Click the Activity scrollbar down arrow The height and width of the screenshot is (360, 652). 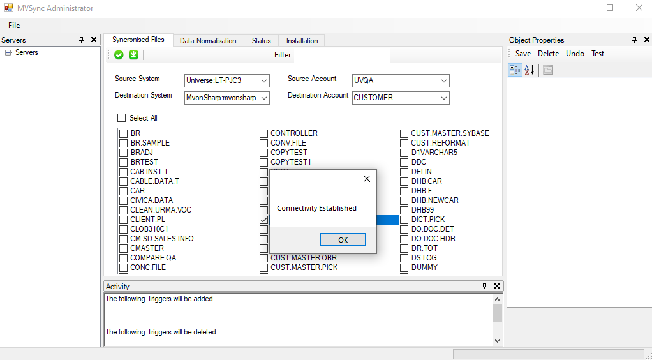498,340
